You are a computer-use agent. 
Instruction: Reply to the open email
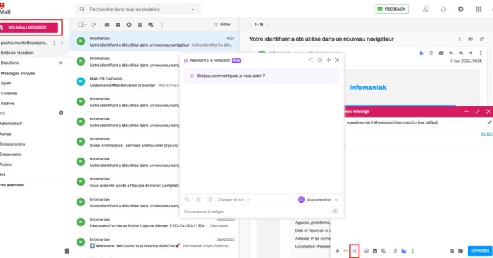coord(451,53)
